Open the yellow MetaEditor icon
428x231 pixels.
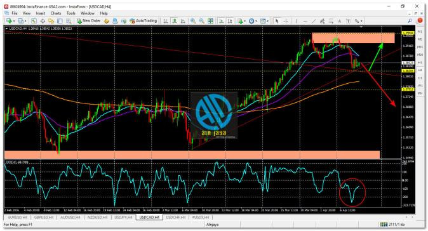point(106,21)
